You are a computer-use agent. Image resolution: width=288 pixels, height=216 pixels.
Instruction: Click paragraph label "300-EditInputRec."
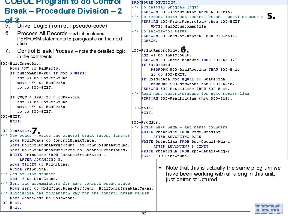click(x=20, y=64)
